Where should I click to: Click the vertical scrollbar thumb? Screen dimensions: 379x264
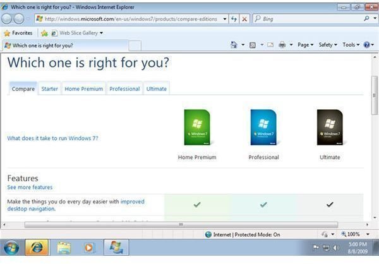(375, 95)
